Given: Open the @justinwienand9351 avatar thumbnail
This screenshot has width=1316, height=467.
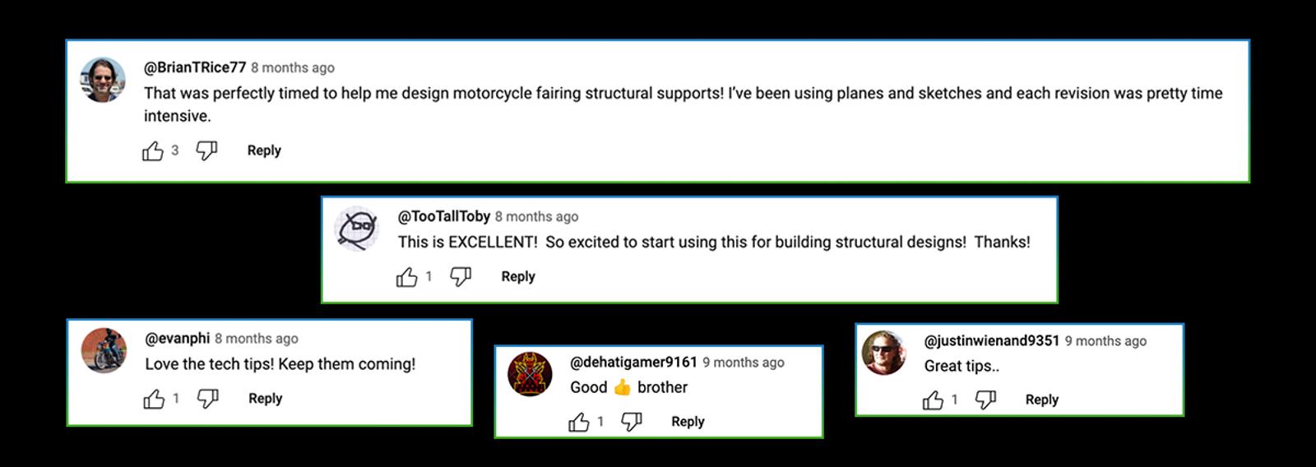Looking at the screenshot, I should pyautogui.click(x=883, y=353).
